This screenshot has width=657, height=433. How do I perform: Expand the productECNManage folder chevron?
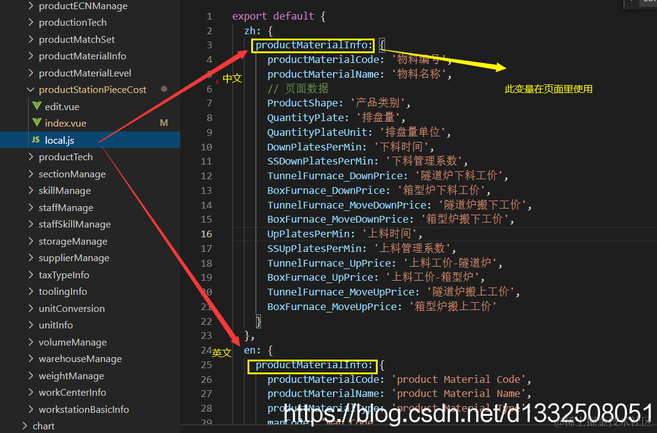tap(31, 6)
